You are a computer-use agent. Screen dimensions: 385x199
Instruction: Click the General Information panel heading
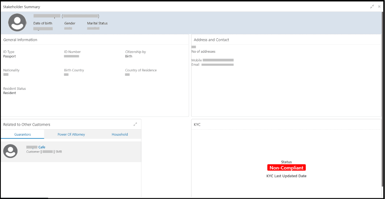20,40
